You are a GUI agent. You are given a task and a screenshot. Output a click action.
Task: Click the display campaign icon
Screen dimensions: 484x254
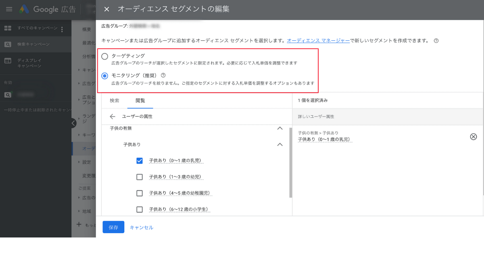pyautogui.click(x=8, y=60)
